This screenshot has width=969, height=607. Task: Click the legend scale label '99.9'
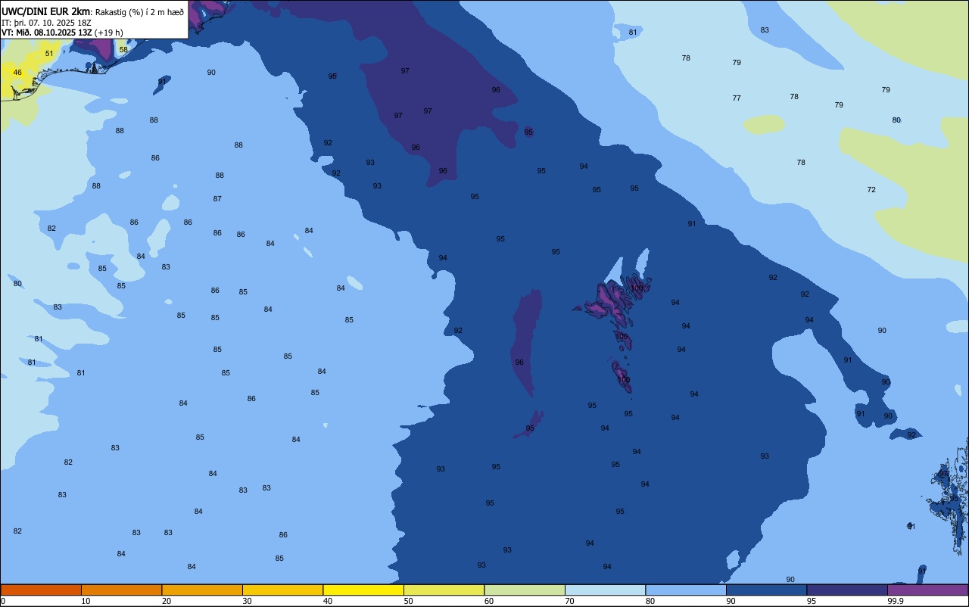[x=896, y=601]
